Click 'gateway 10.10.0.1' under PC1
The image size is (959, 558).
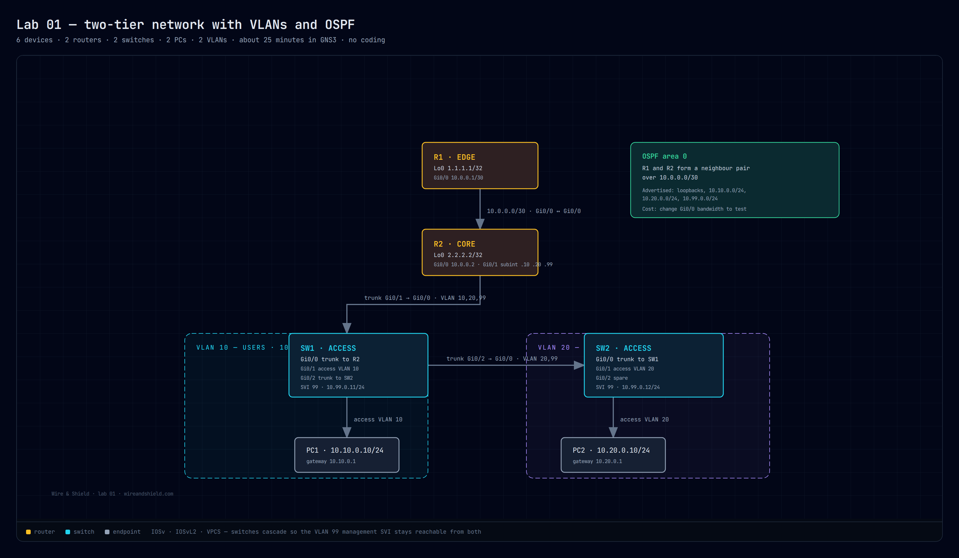pos(331,461)
